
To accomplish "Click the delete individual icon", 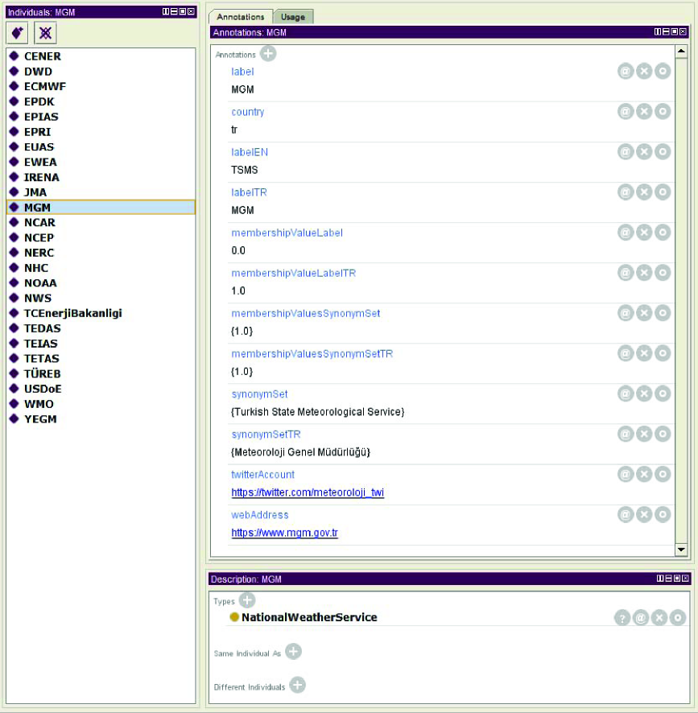I will (45, 33).
